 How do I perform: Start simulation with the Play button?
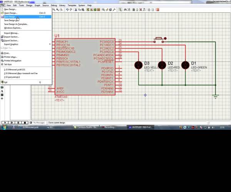(5, 122)
